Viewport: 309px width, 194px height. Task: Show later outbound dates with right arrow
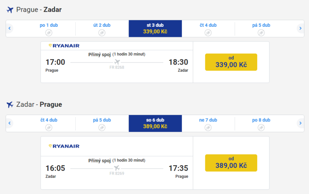coord(300,28)
